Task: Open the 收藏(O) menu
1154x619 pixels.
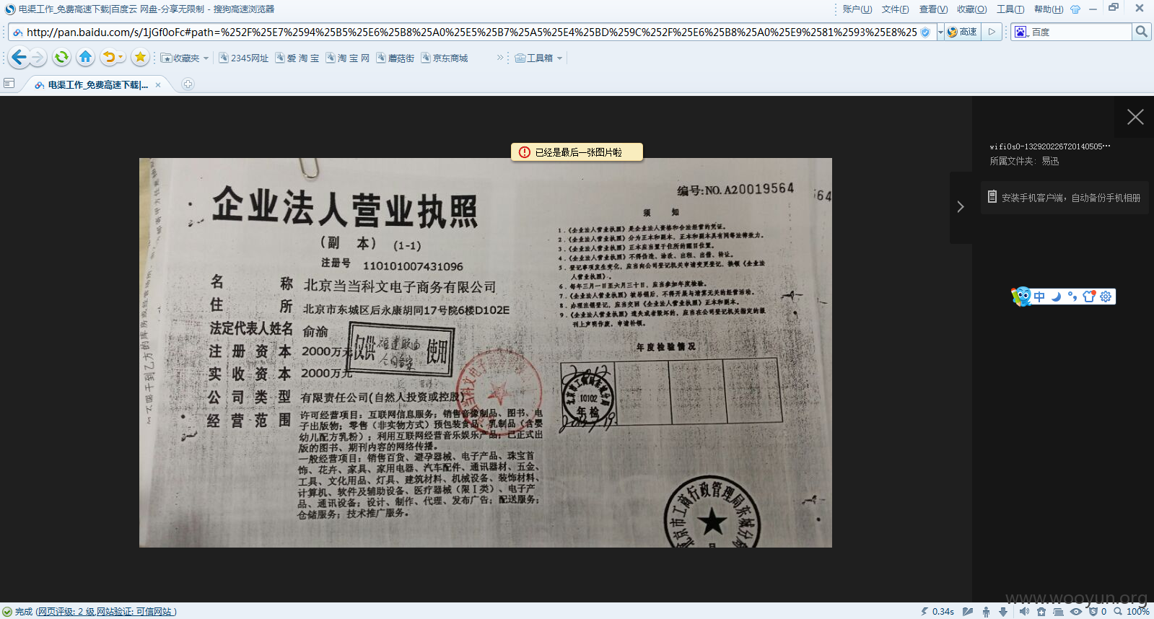Action: 971,9
